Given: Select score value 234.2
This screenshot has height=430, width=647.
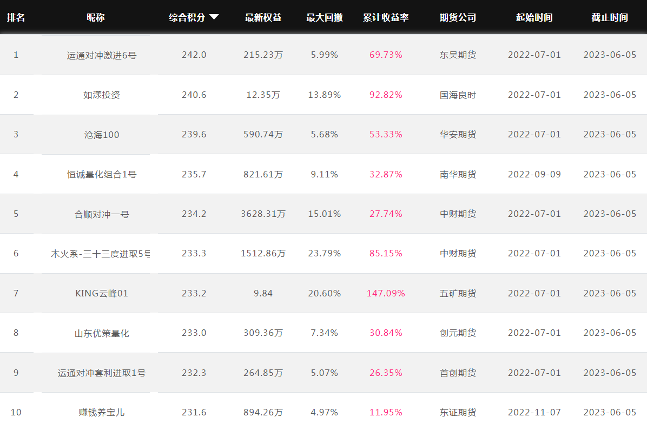Looking at the screenshot, I should pyautogui.click(x=194, y=214).
